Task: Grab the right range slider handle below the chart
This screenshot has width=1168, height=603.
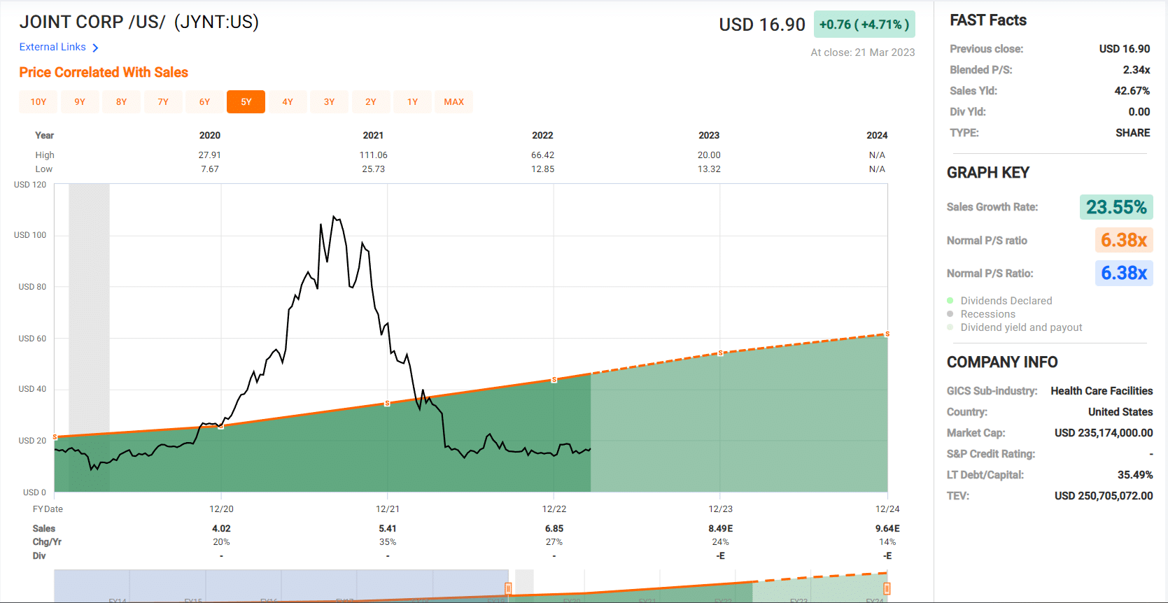Action: click(x=886, y=589)
